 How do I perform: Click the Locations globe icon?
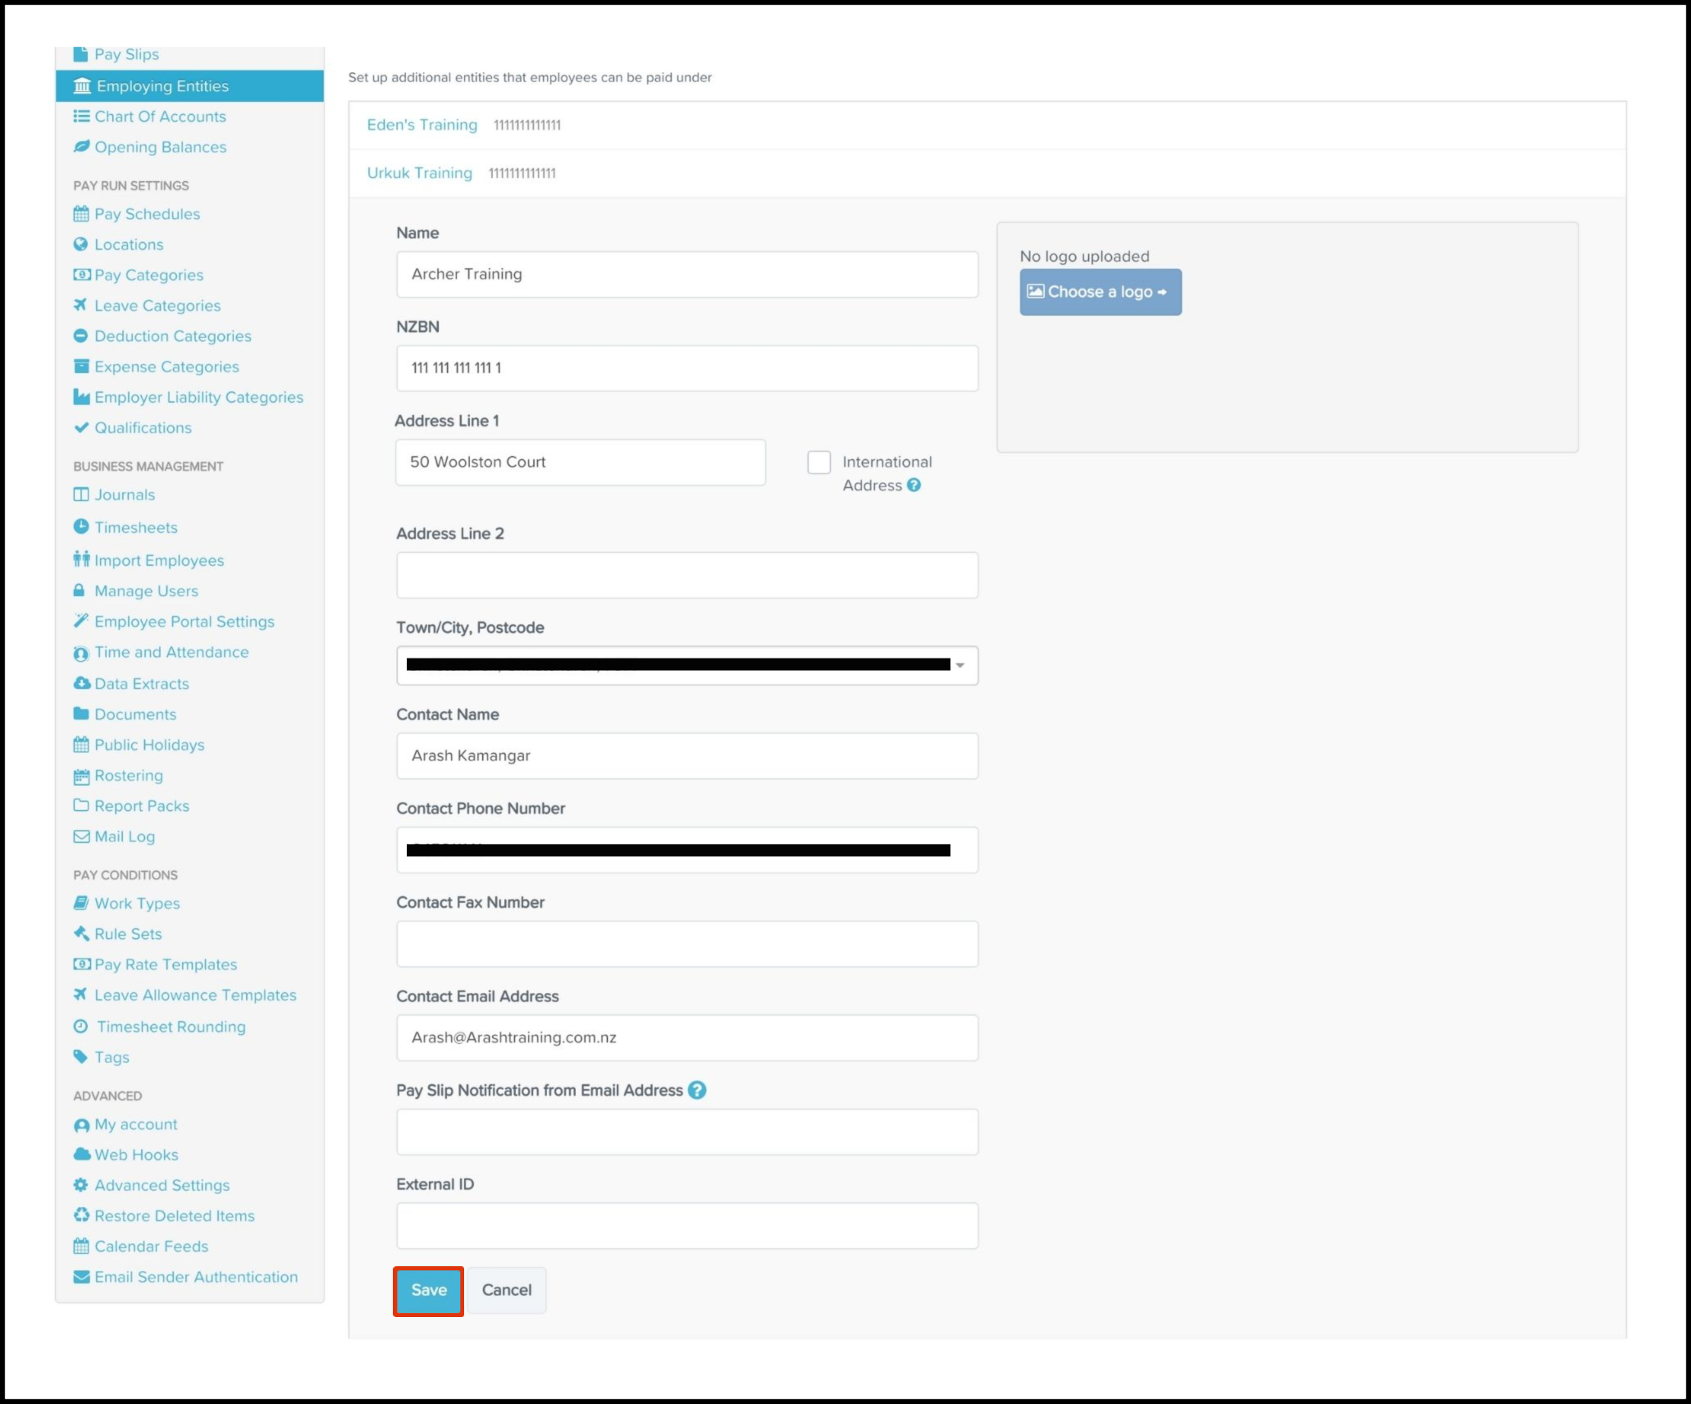pyautogui.click(x=80, y=244)
